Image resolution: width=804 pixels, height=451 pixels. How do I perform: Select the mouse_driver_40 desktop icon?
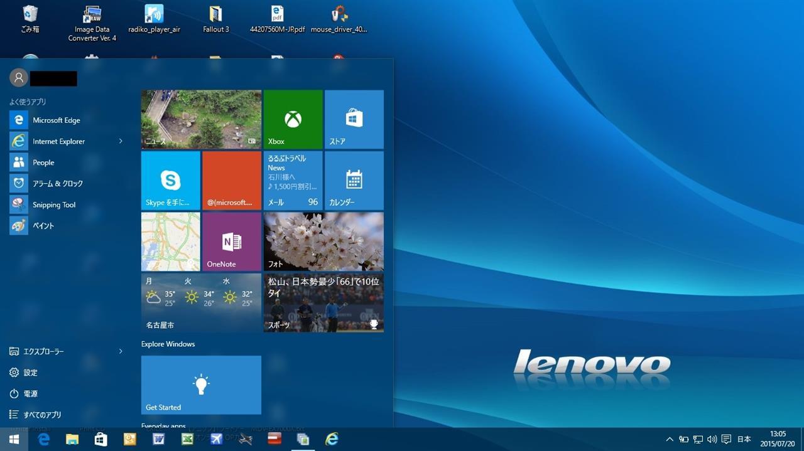pyautogui.click(x=339, y=19)
